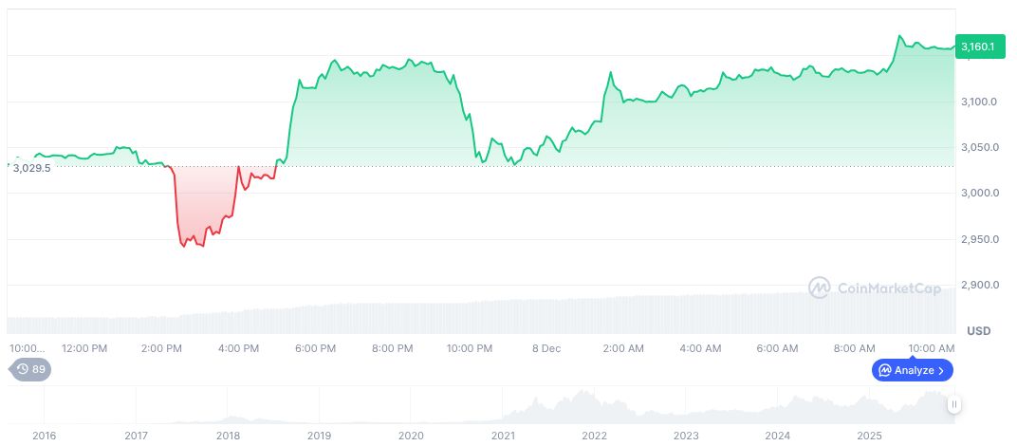1017x446 pixels.
Task: Click the 2:00 AM time axis label
Action: tap(623, 348)
